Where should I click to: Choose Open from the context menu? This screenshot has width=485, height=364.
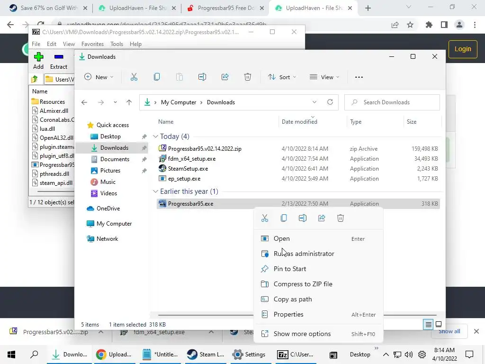pos(318,239)
